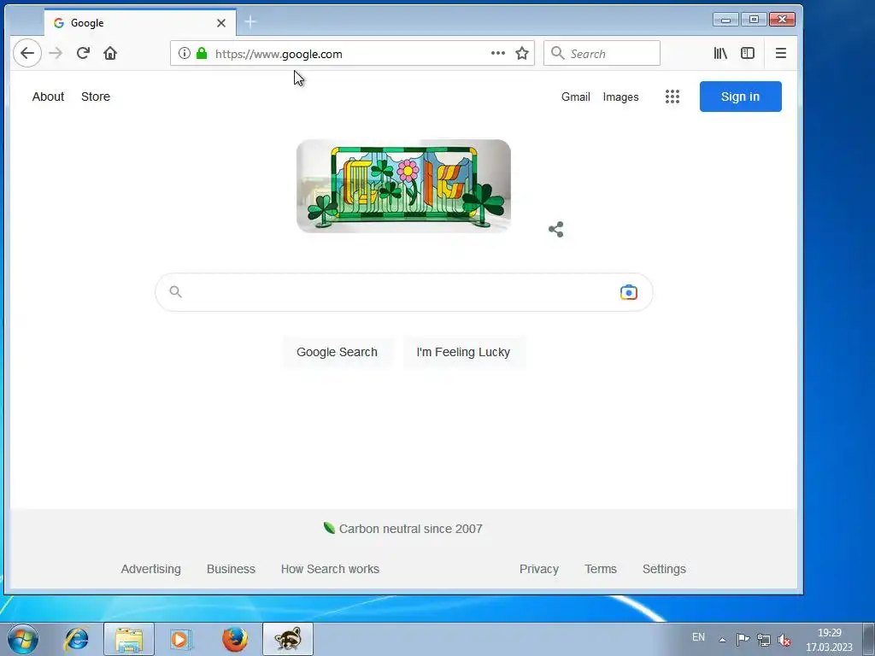Go back using the browser back arrow
Viewport: 875px width, 656px height.
tap(26, 53)
